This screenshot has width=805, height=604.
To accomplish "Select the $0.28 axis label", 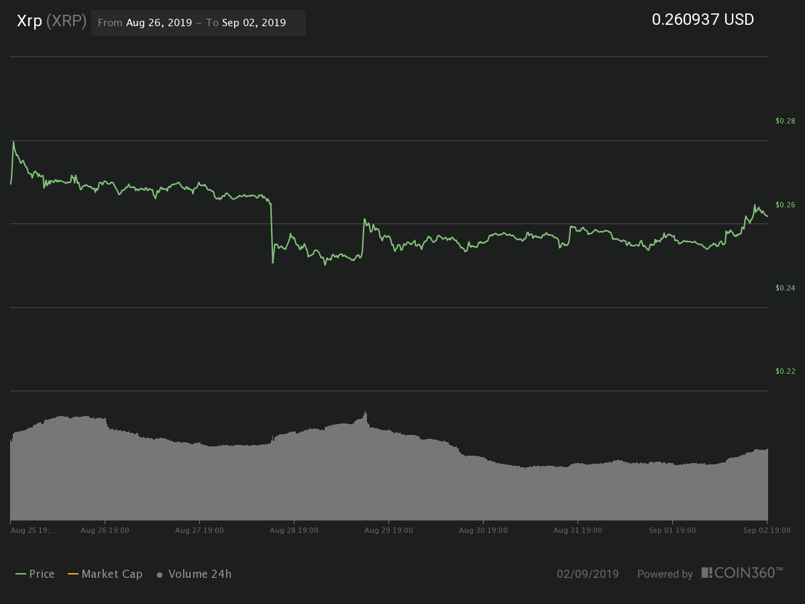I will (785, 121).
